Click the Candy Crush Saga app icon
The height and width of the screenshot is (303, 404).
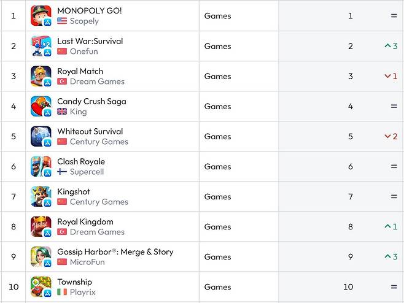point(41,106)
